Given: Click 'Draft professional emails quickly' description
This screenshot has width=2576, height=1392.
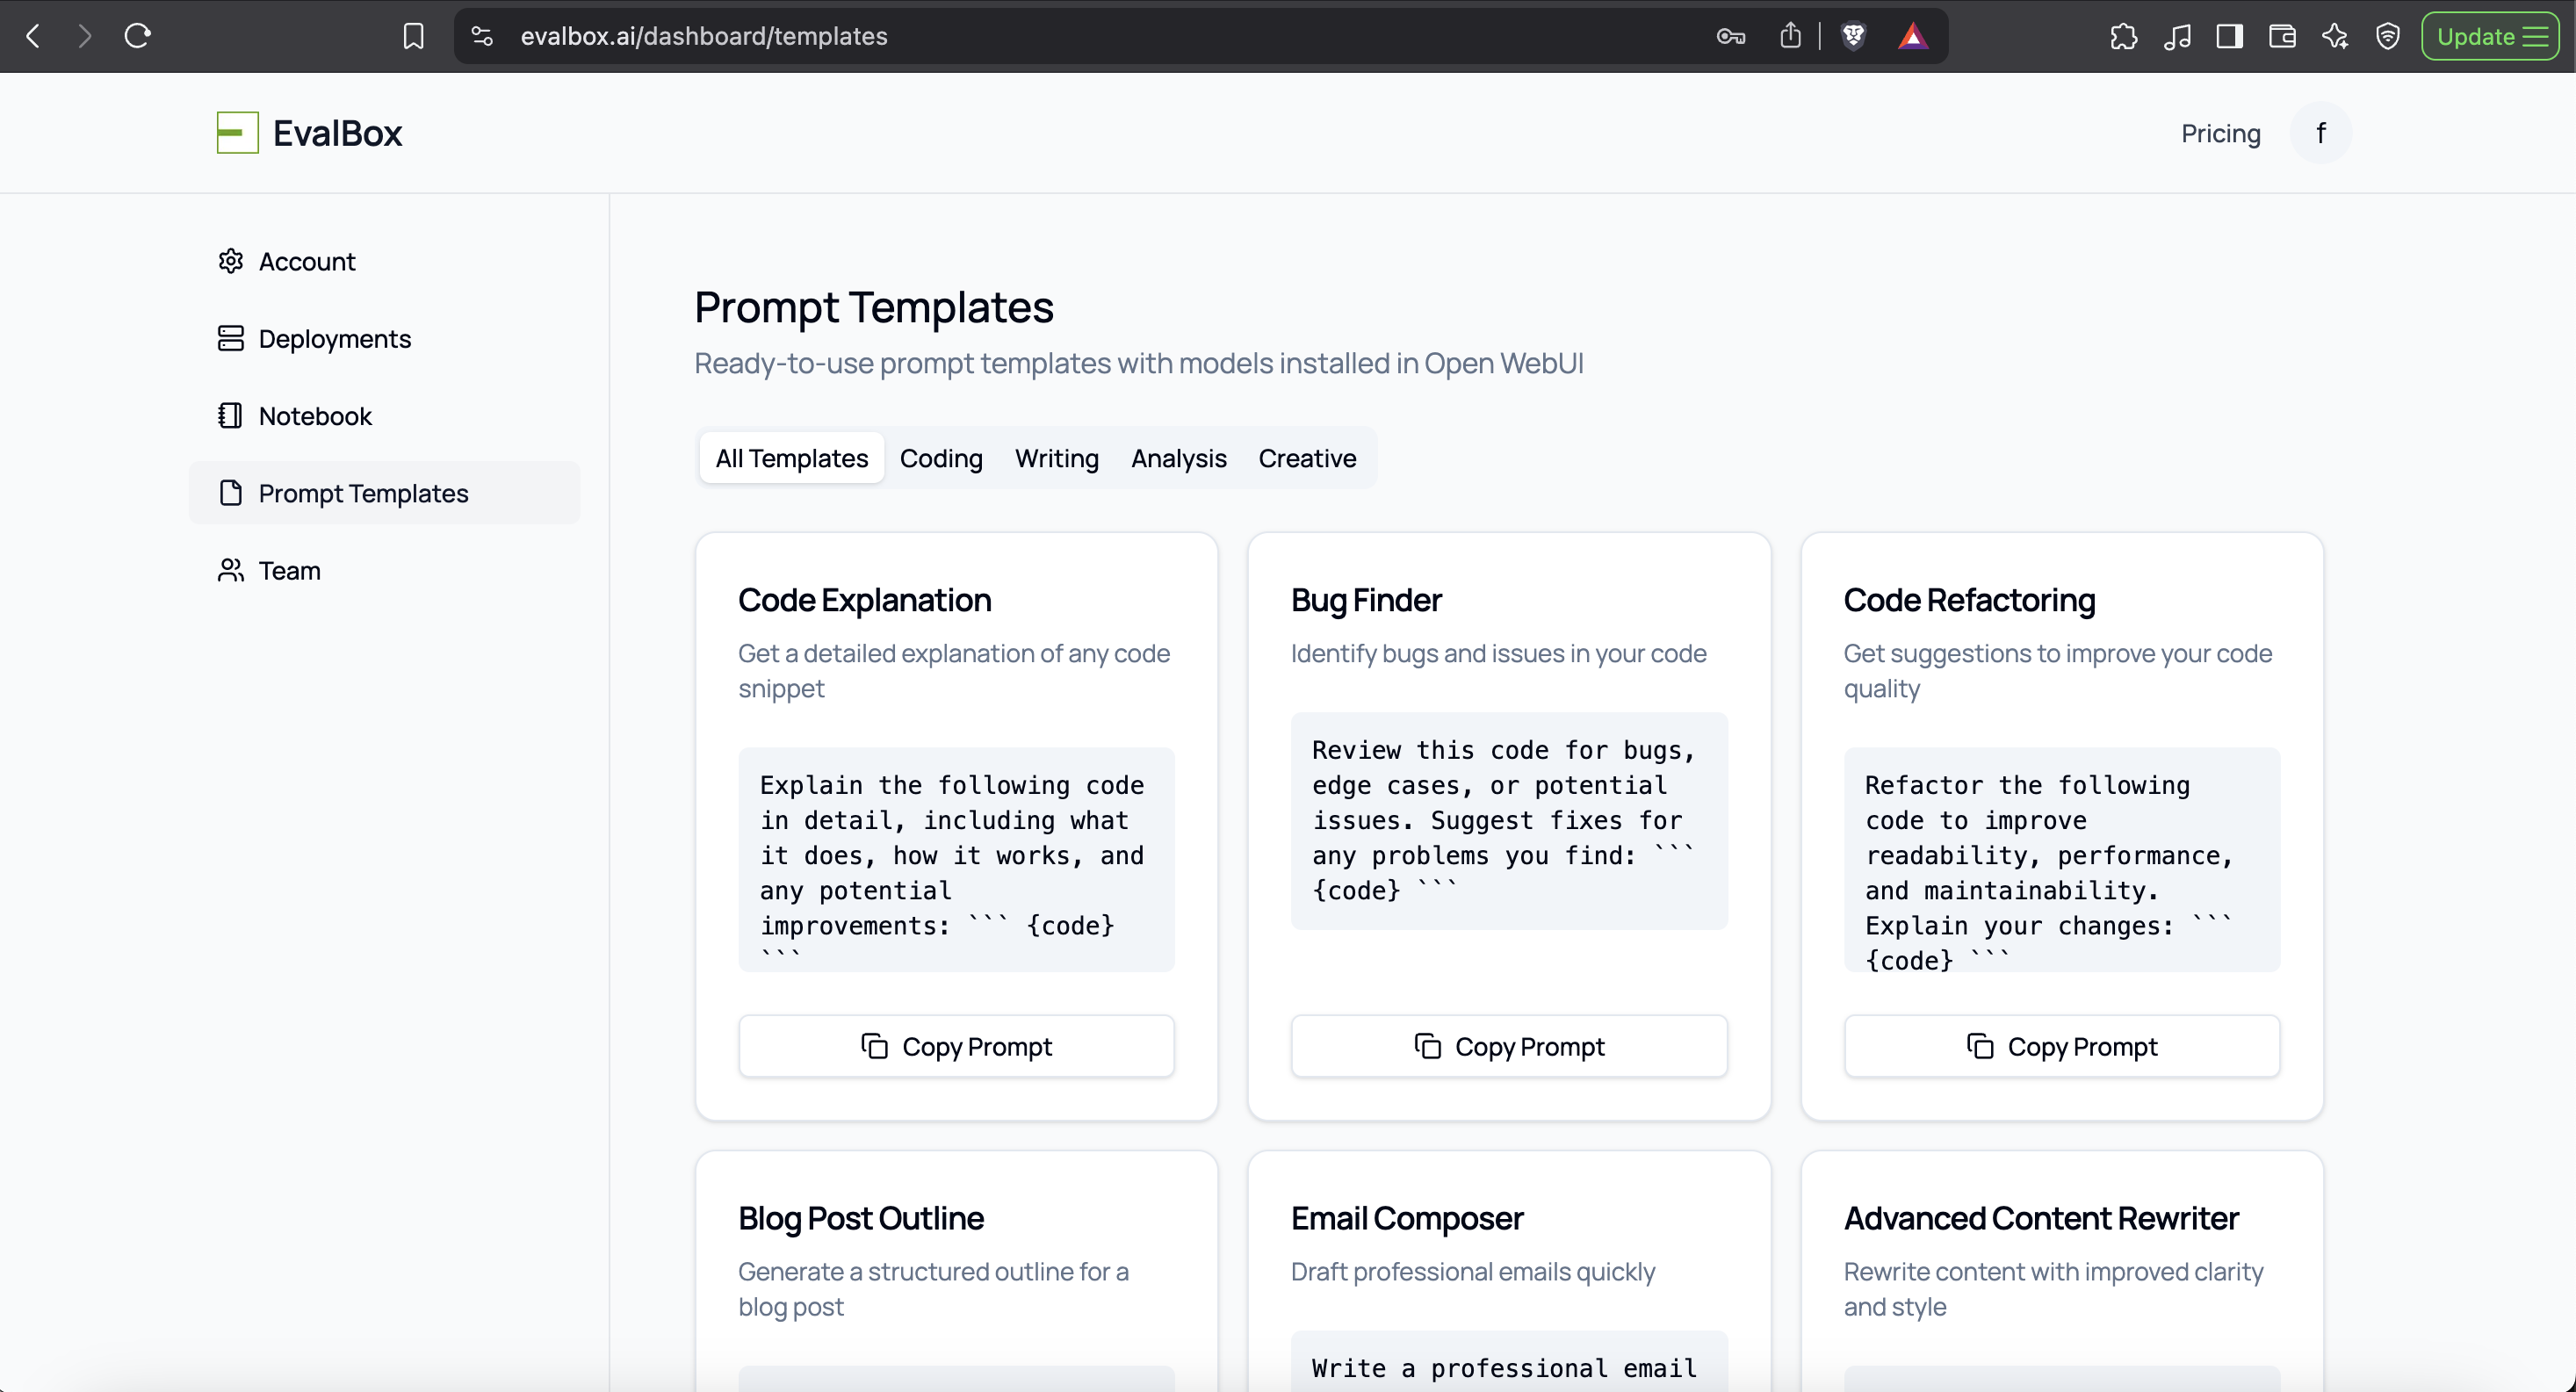Looking at the screenshot, I should 1473,1271.
